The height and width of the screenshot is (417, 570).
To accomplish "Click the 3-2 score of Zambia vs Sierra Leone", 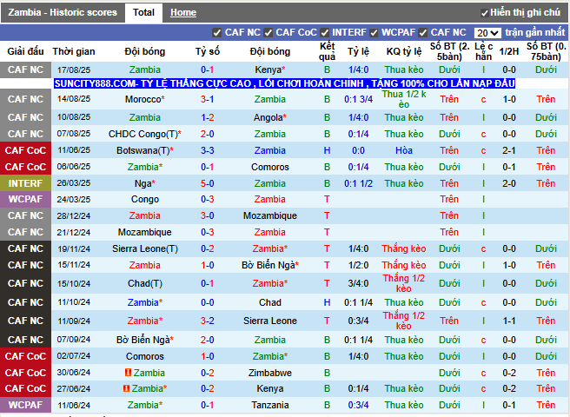I will [x=207, y=321].
